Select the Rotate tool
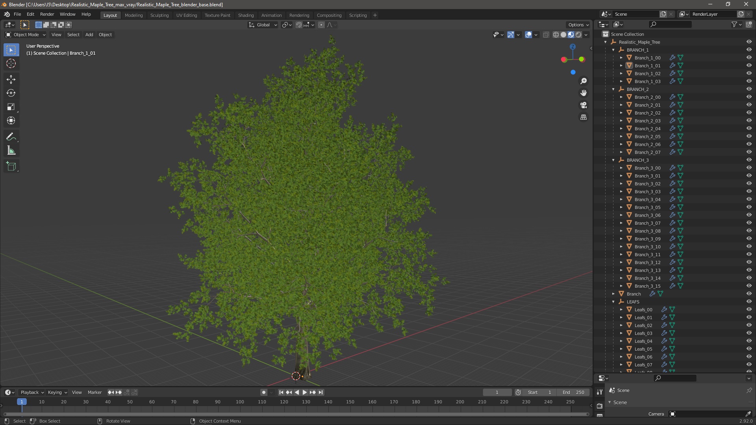Screen dimensions: 756x425 click(11, 93)
